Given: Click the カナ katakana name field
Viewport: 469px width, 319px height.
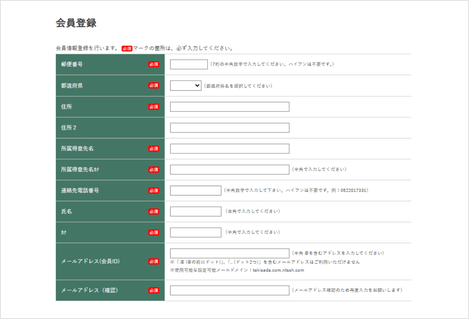Looking at the screenshot, I should [195, 232].
